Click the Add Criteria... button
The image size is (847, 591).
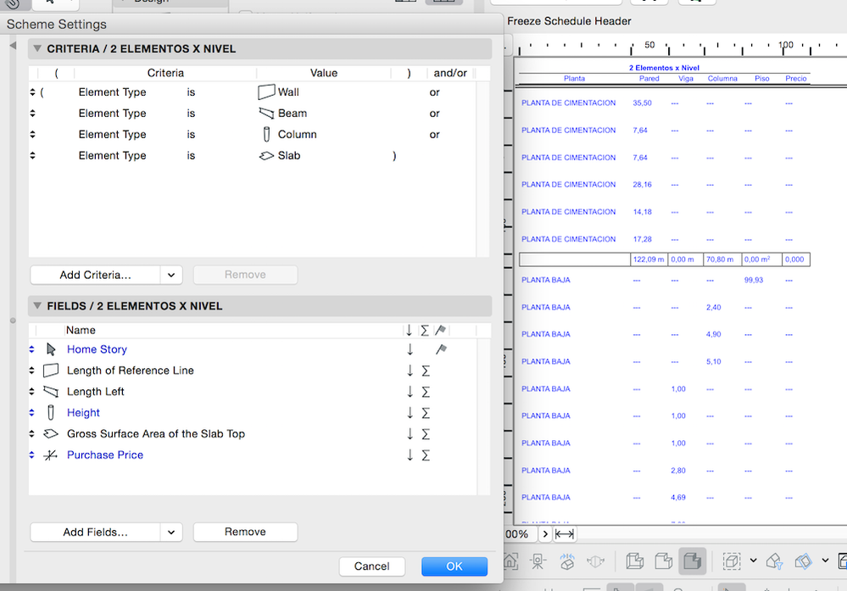pos(95,275)
